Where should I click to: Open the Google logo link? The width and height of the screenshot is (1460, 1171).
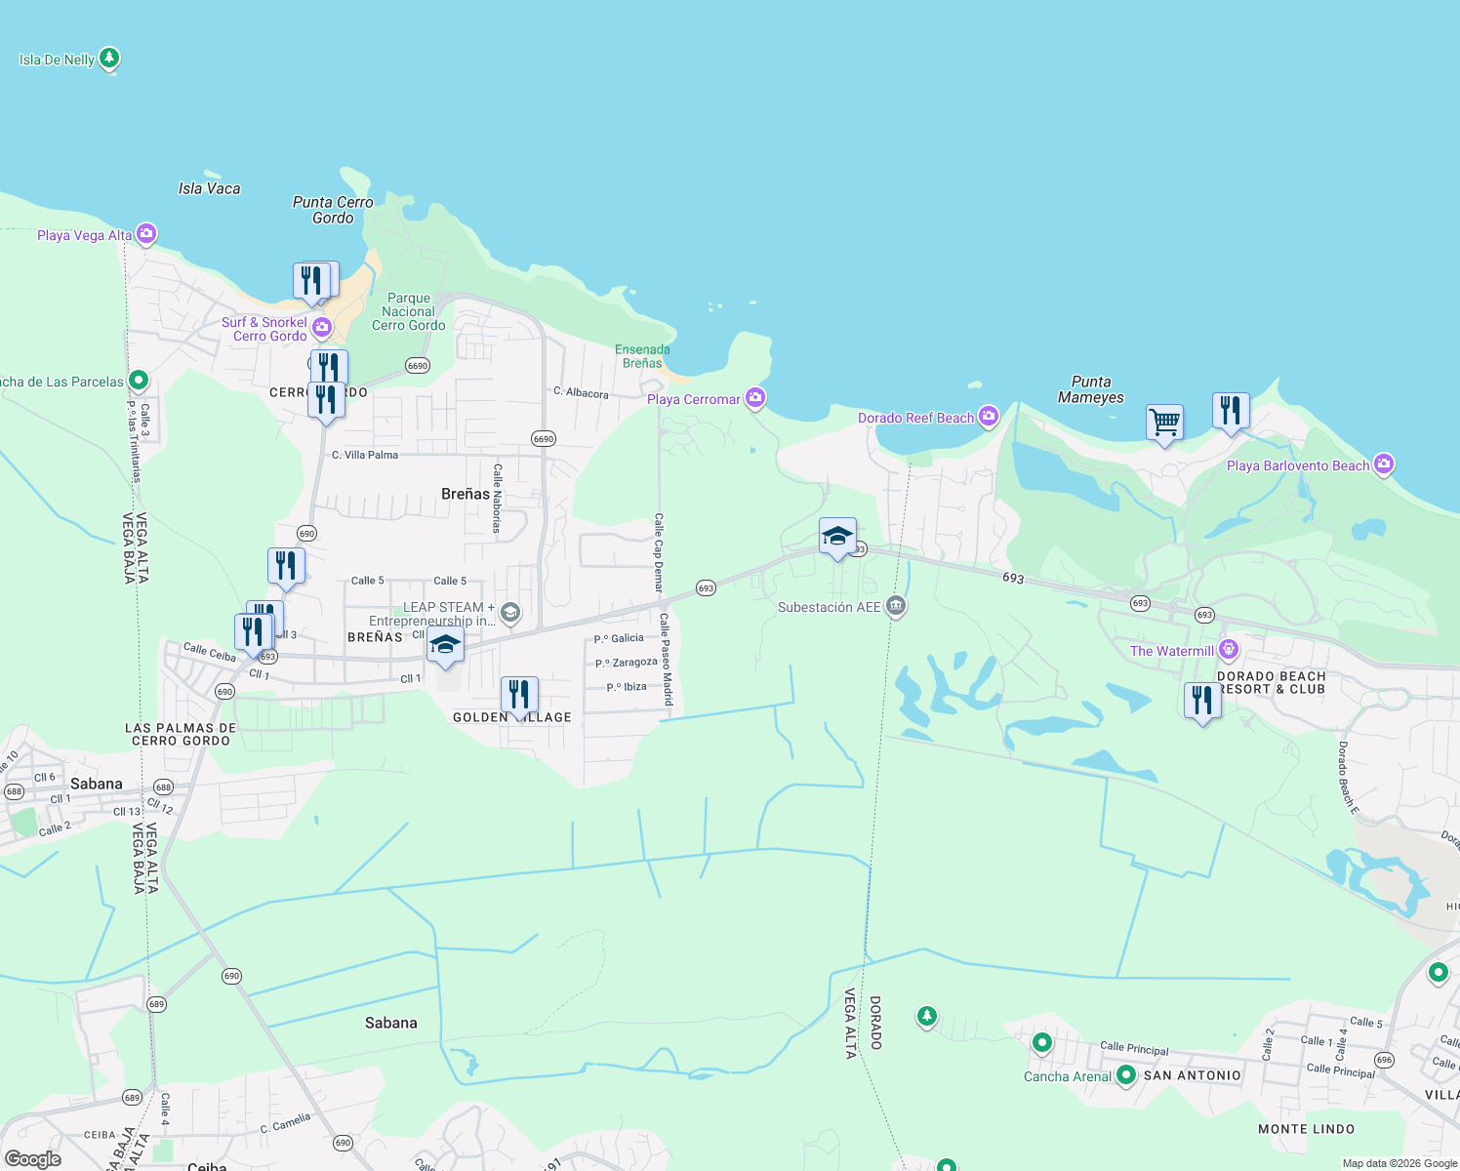[33, 1159]
